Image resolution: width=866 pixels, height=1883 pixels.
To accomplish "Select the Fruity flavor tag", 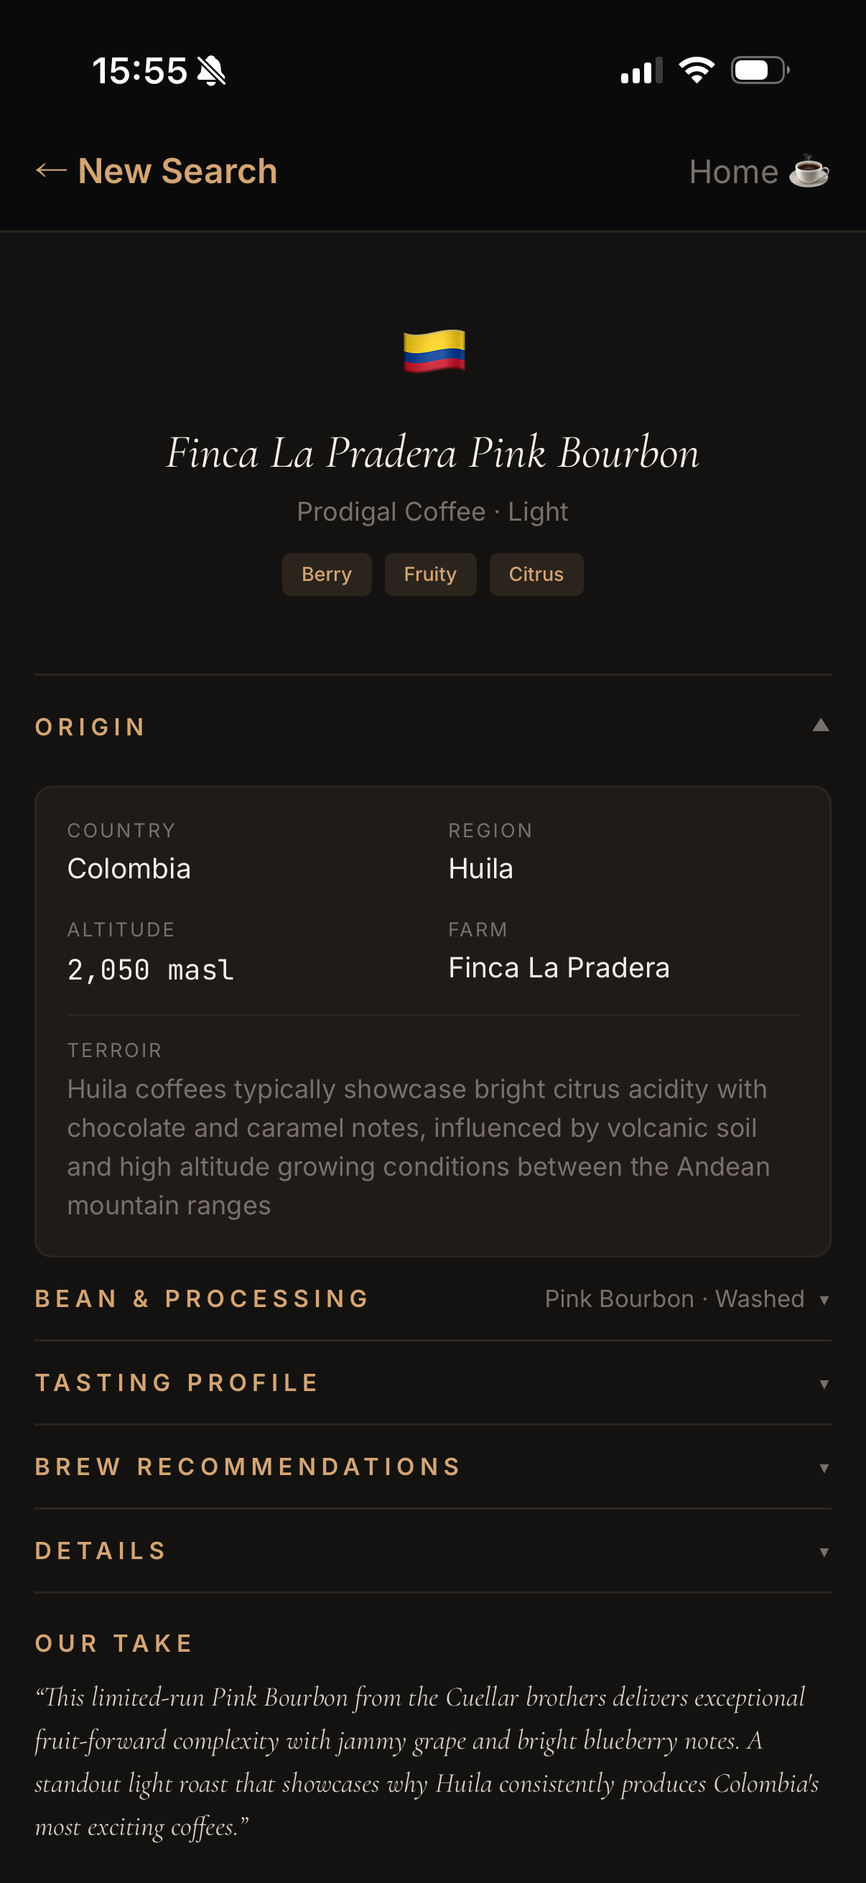I will [429, 574].
